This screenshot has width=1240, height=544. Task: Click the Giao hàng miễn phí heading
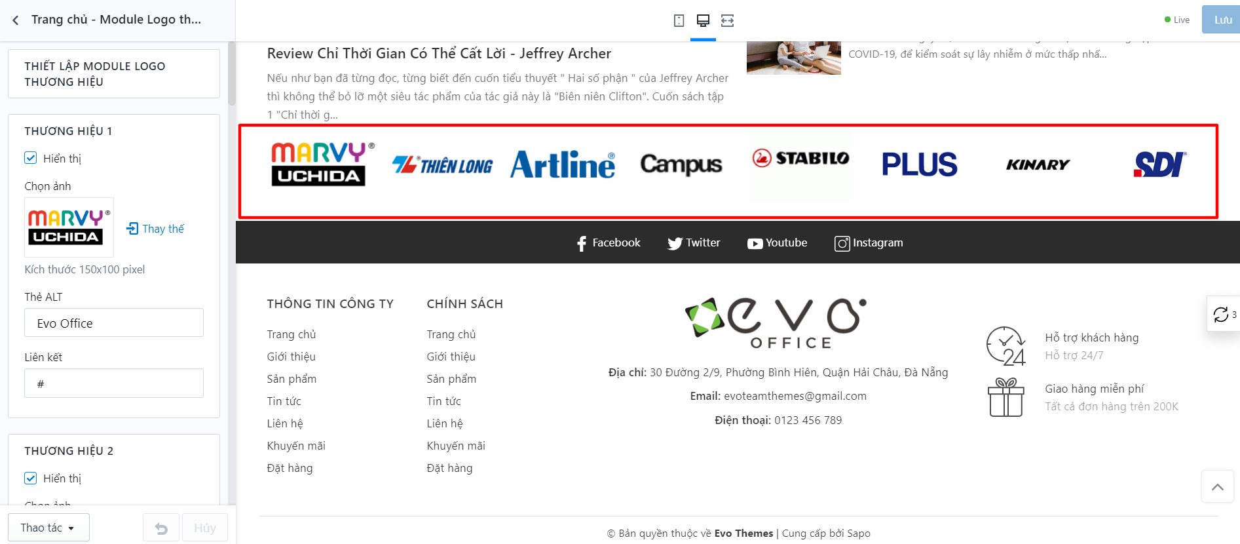[x=1095, y=389]
